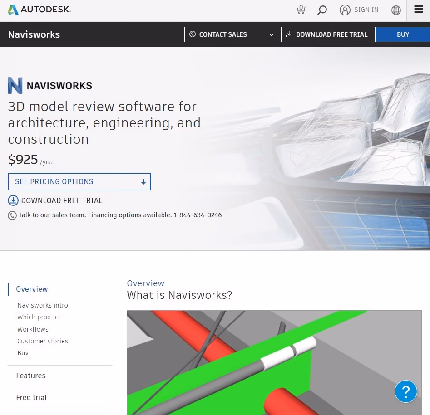This screenshot has height=415, width=430.
Task: Open the blue help question mark bubble
Action: 405,391
